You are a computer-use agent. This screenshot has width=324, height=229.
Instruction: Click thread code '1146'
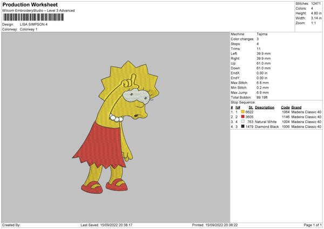click(286, 117)
